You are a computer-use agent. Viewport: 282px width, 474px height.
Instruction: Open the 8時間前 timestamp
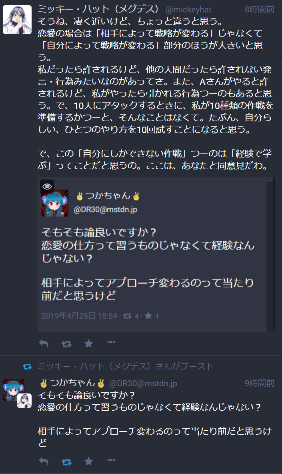tap(259, 10)
